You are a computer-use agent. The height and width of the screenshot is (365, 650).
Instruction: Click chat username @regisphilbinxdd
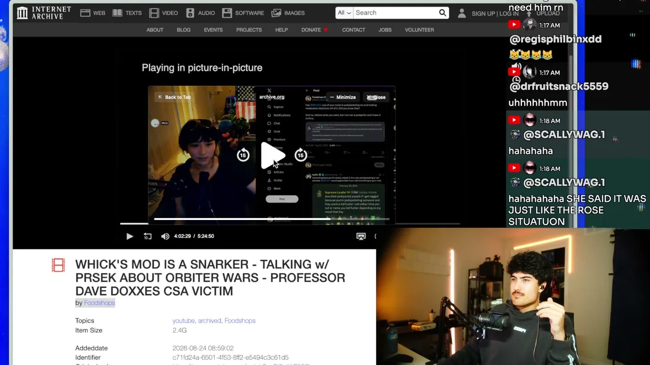click(x=555, y=39)
